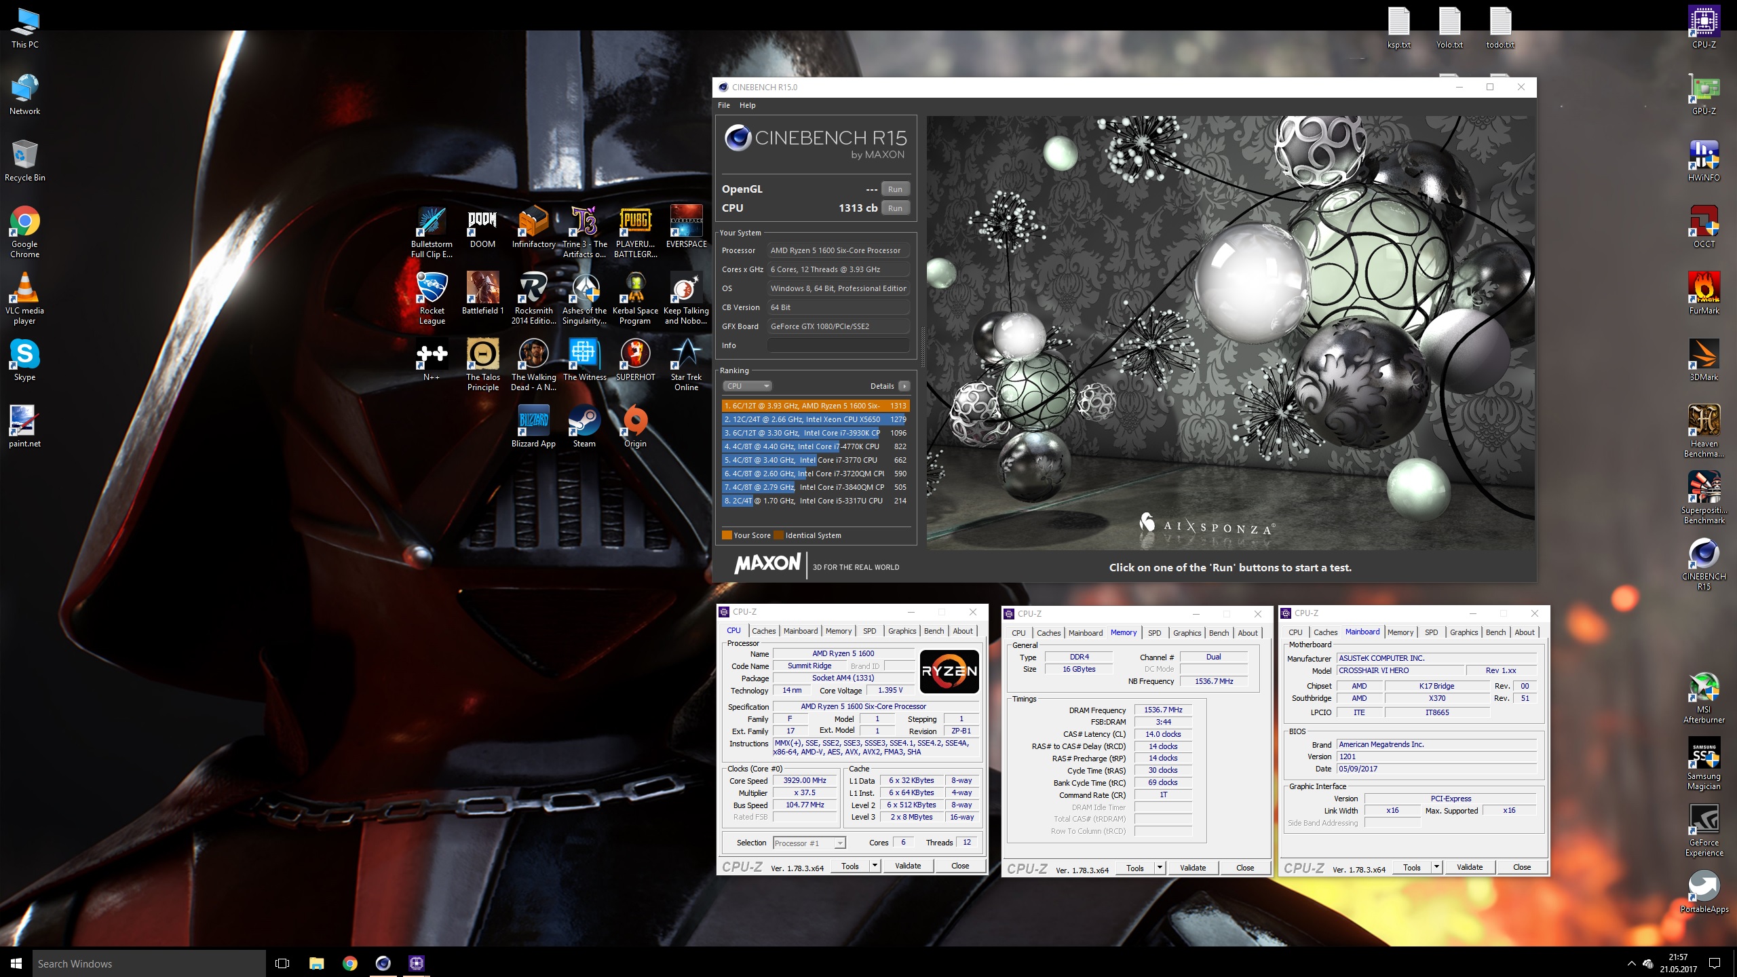Select the todo.txt file on desktop
This screenshot has height=977, width=1737.
tap(1500, 27)
